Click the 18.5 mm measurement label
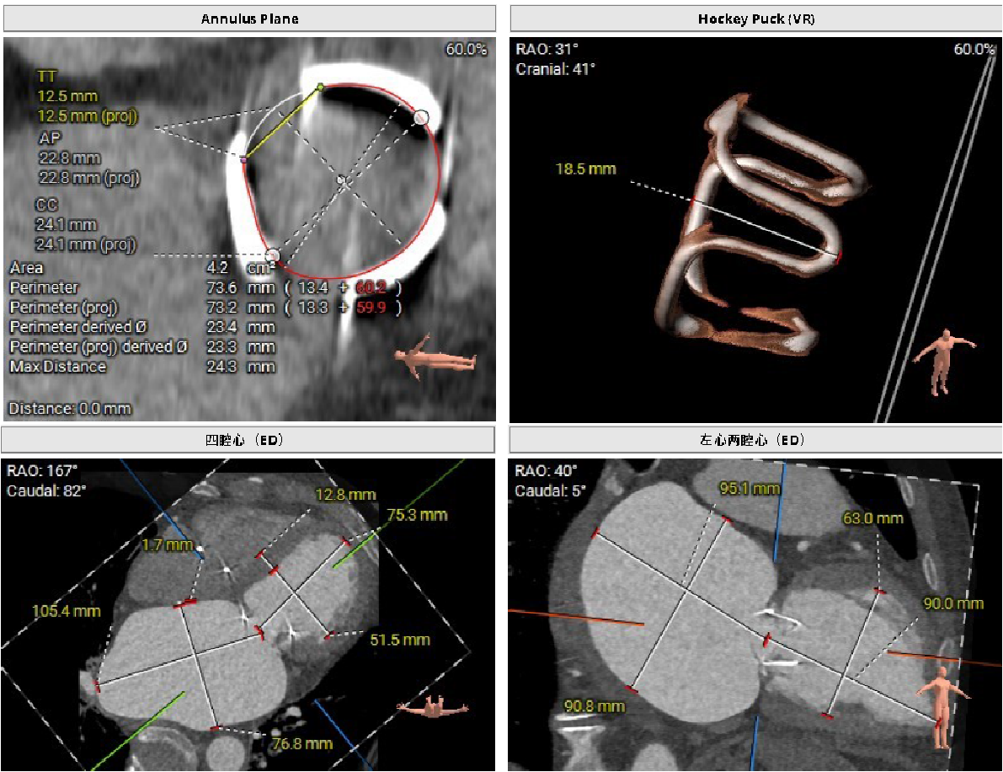 click(585, 169)
